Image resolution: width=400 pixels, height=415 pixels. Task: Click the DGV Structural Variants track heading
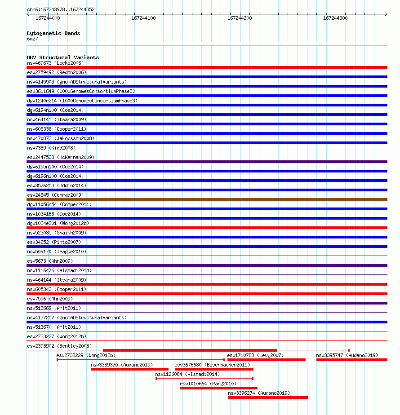click(x=63, y=57)
